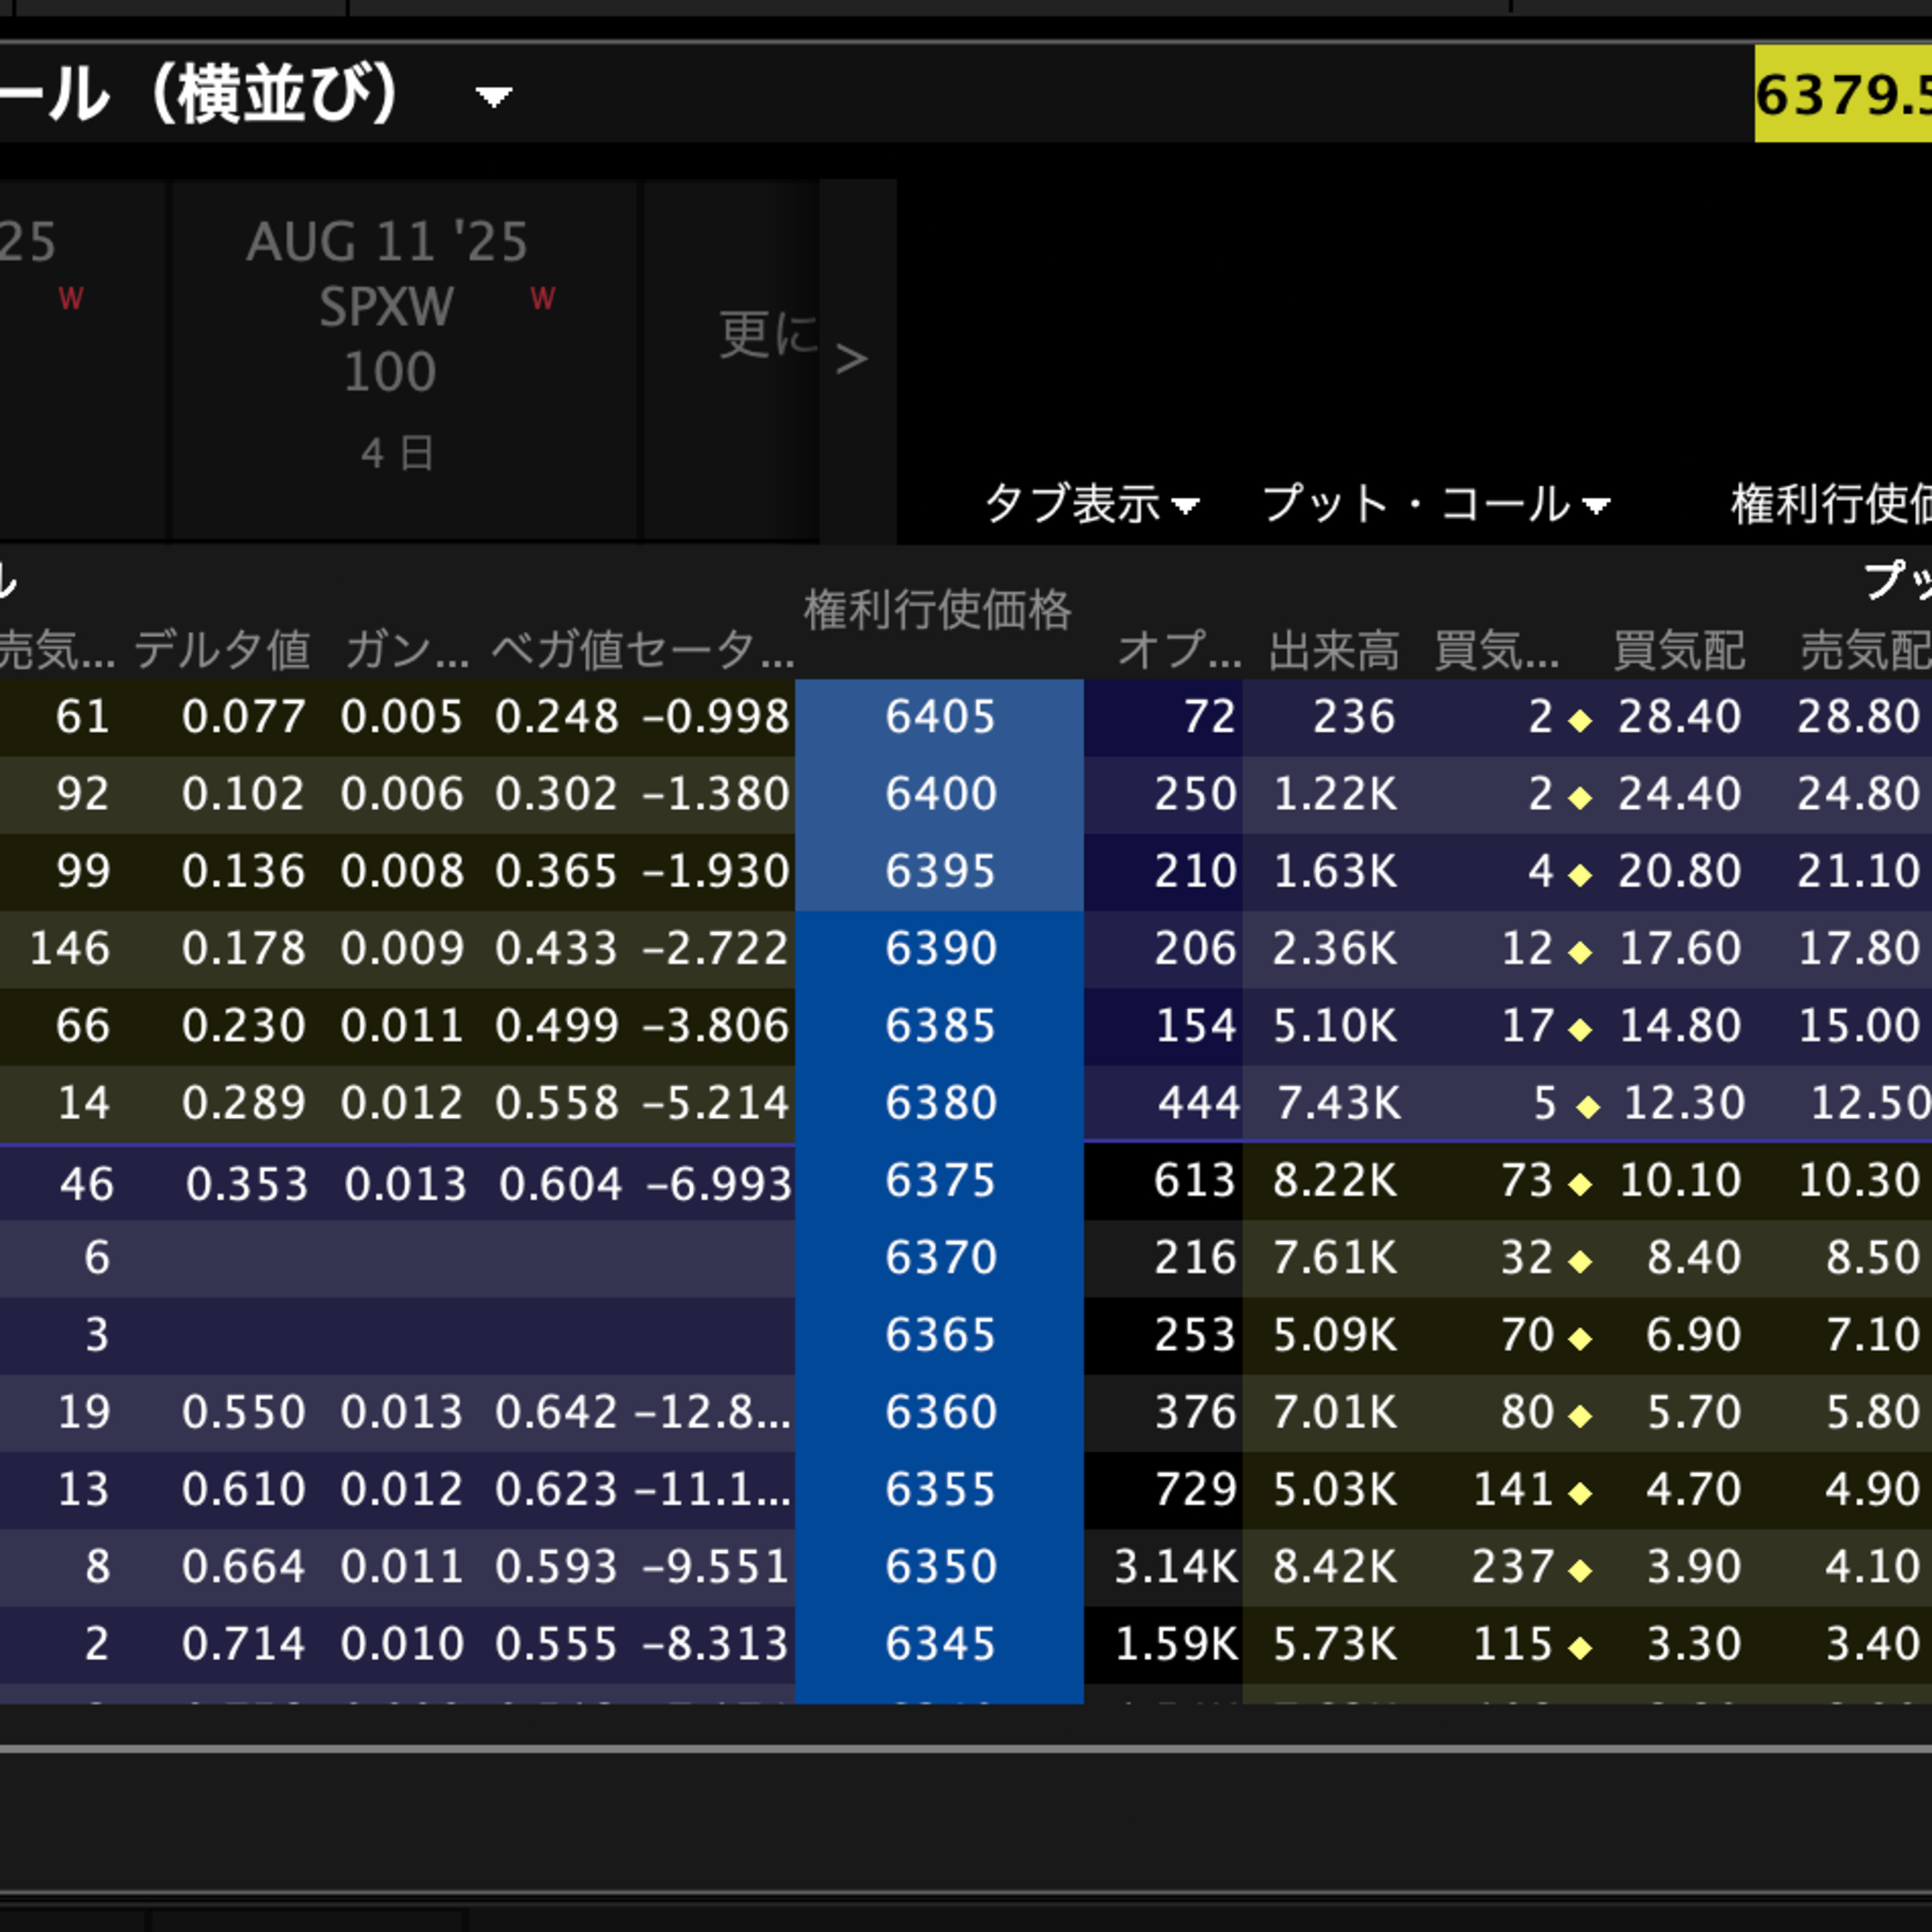Click the diamond icon next to bid 24.40

tap(1580, 798)
